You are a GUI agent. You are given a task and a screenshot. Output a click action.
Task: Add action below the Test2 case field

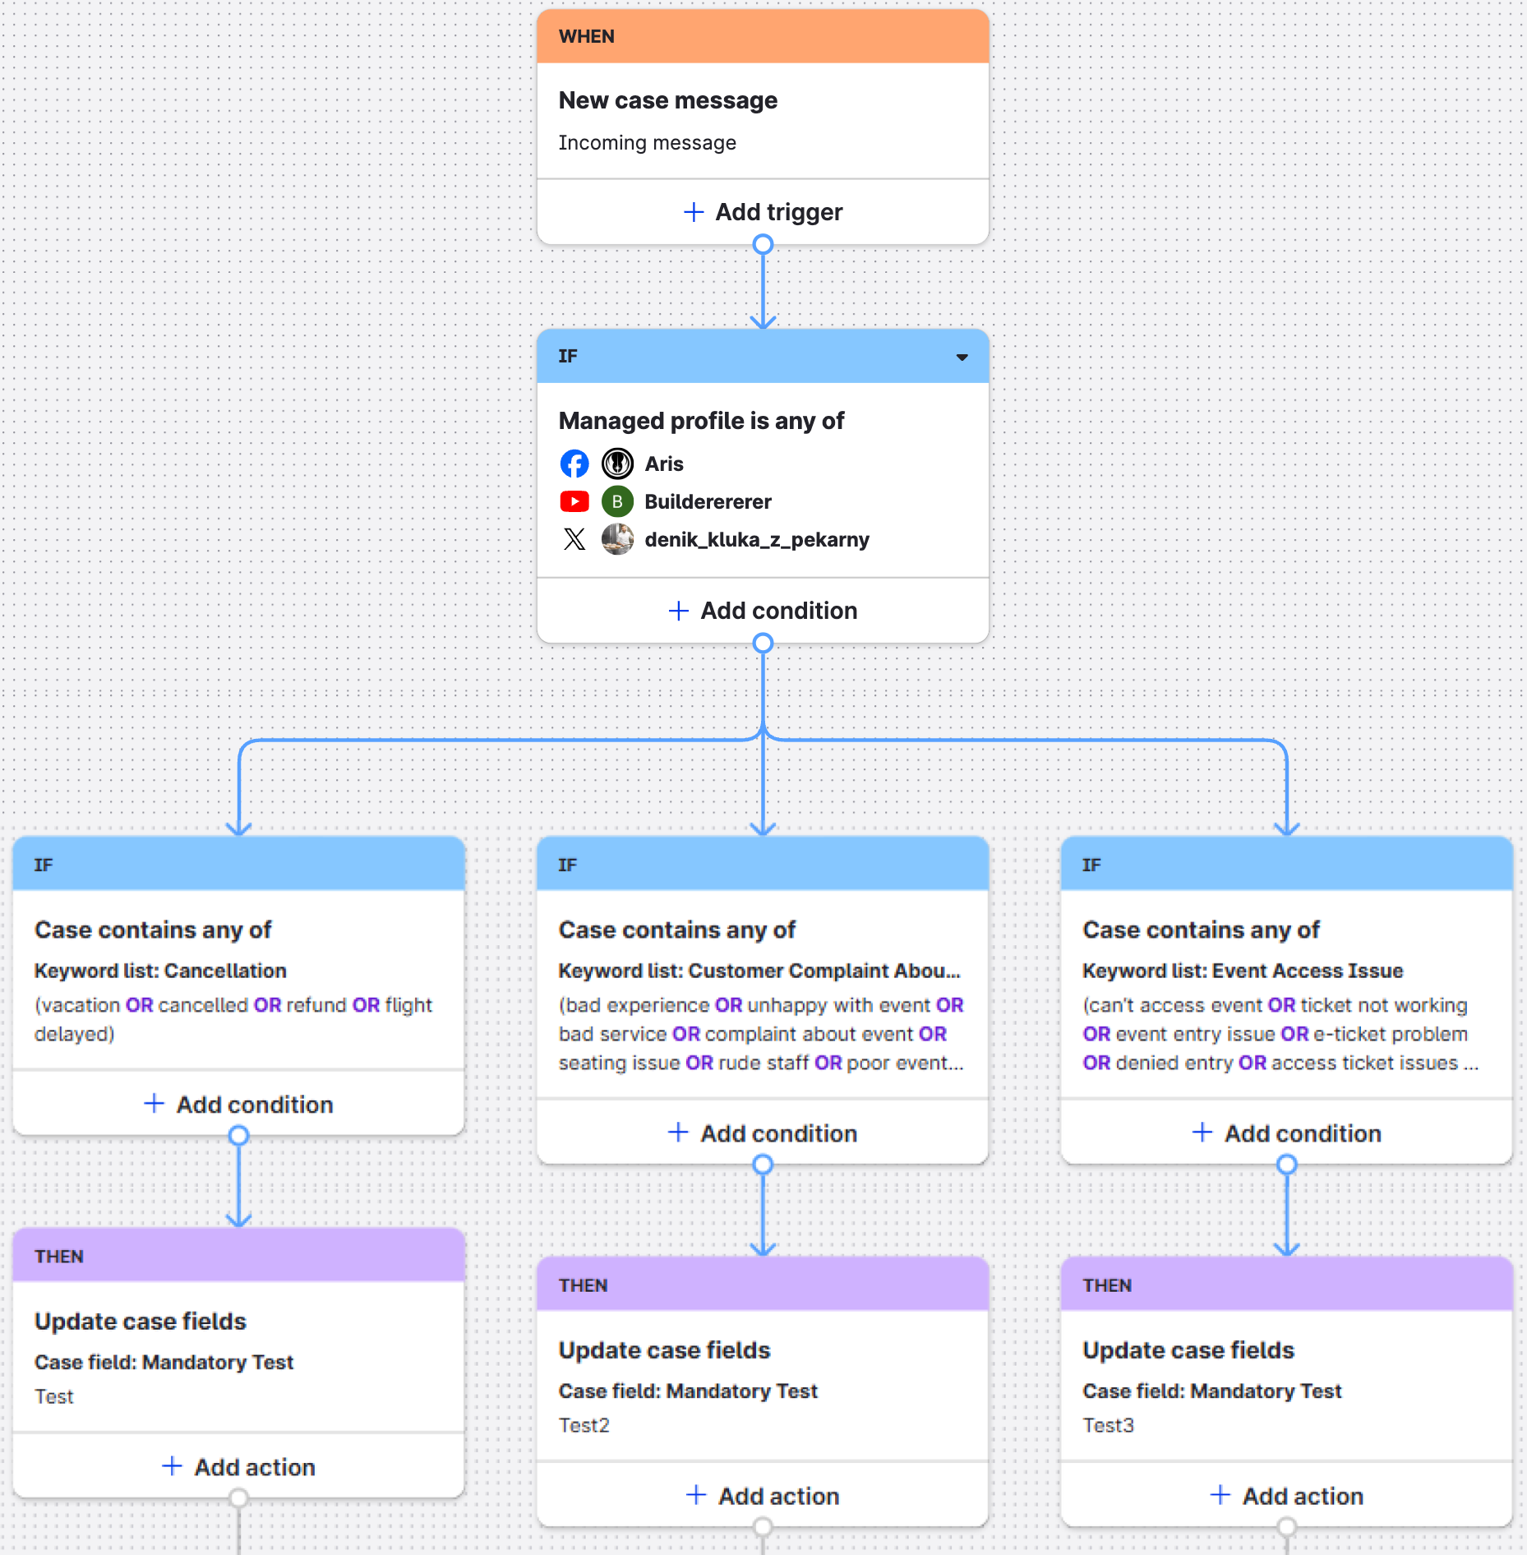(763, 1495)
